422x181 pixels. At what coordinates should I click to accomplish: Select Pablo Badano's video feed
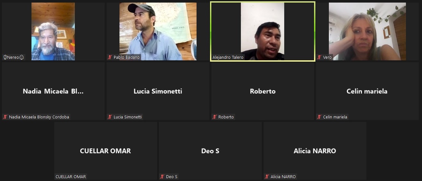tap(158, 31)
